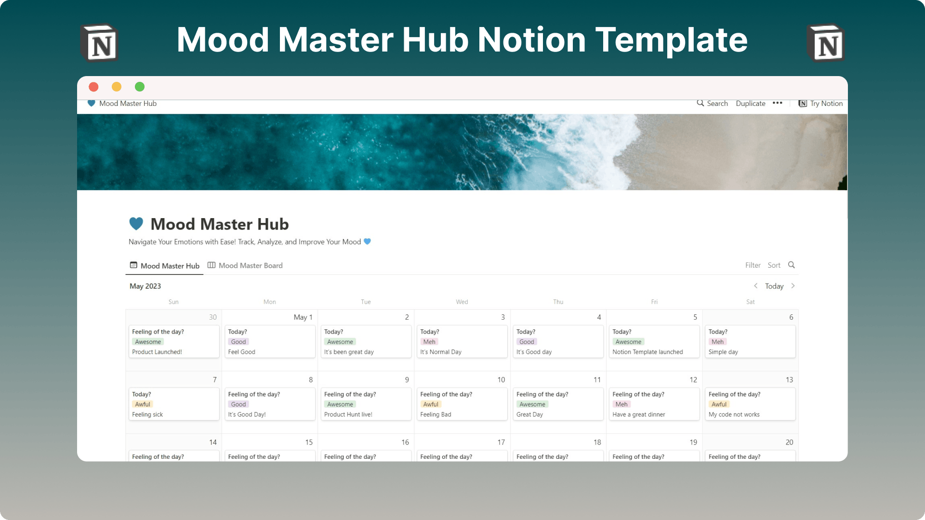The height and width of the screenshot is (520, 925).
Task: Click the Awful tag on May 13
Action: [x=719, y=404]
